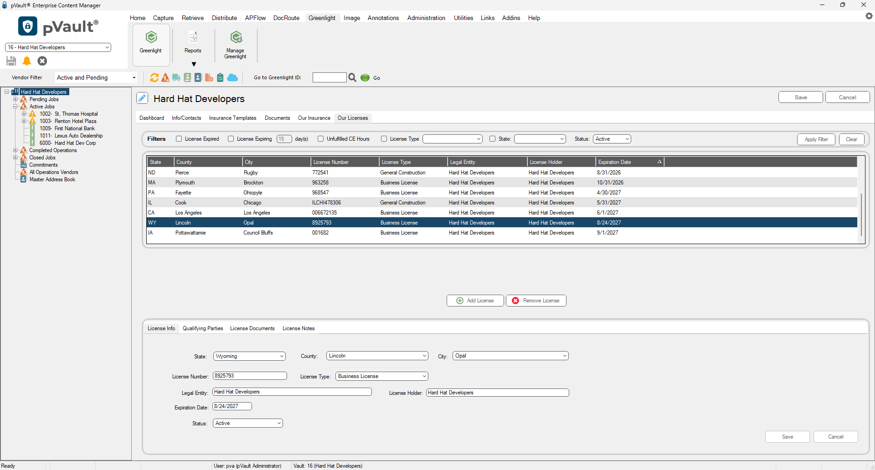This screenshot has height=470, width=875.
Task: Open the City dropdown showing Opal
Action: pos(510,356)
